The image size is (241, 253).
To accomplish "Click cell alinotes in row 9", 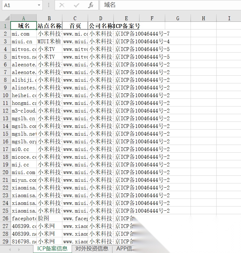I will pyautogui.click(x=23, y=88).
